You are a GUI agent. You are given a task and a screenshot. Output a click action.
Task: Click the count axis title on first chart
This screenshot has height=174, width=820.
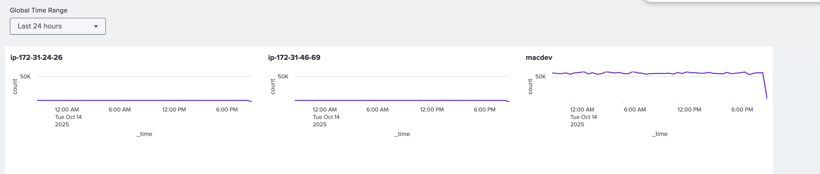pos(15,87)
